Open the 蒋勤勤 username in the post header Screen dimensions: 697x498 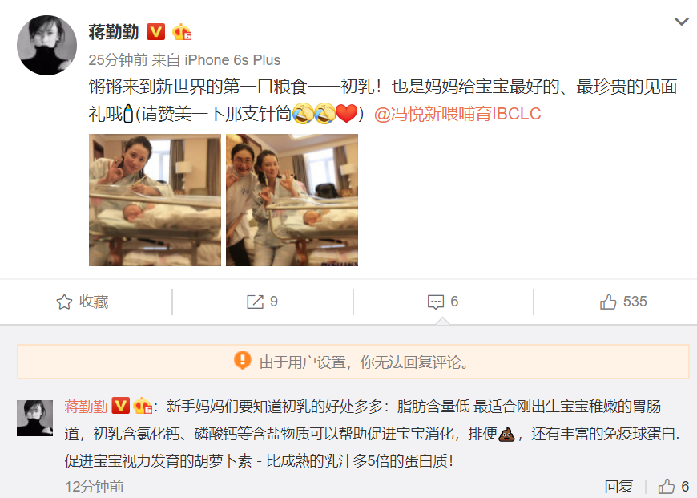113,32
